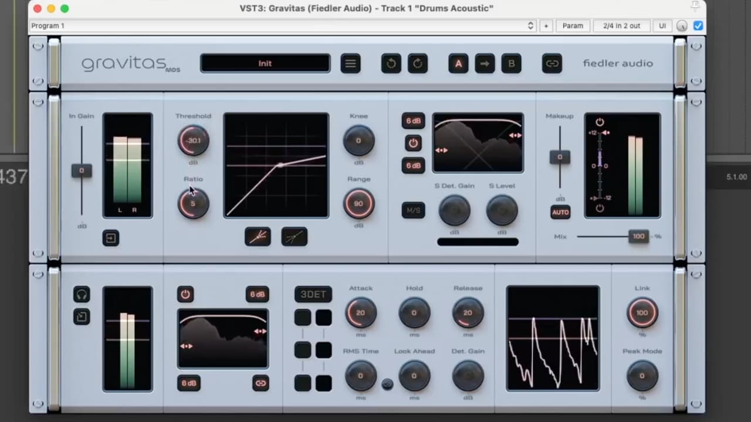Click the link chain icon in header
The image size is (751, 422).
[552, 63]
